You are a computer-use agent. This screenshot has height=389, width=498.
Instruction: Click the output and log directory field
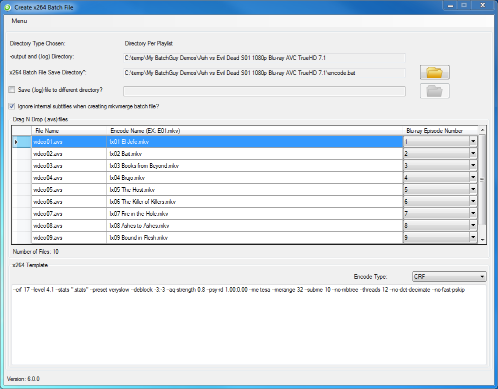264,58
